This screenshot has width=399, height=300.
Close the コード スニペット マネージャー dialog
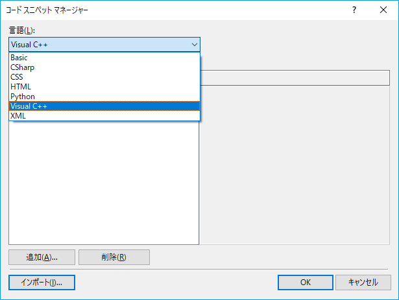click(x=383, y=10)
